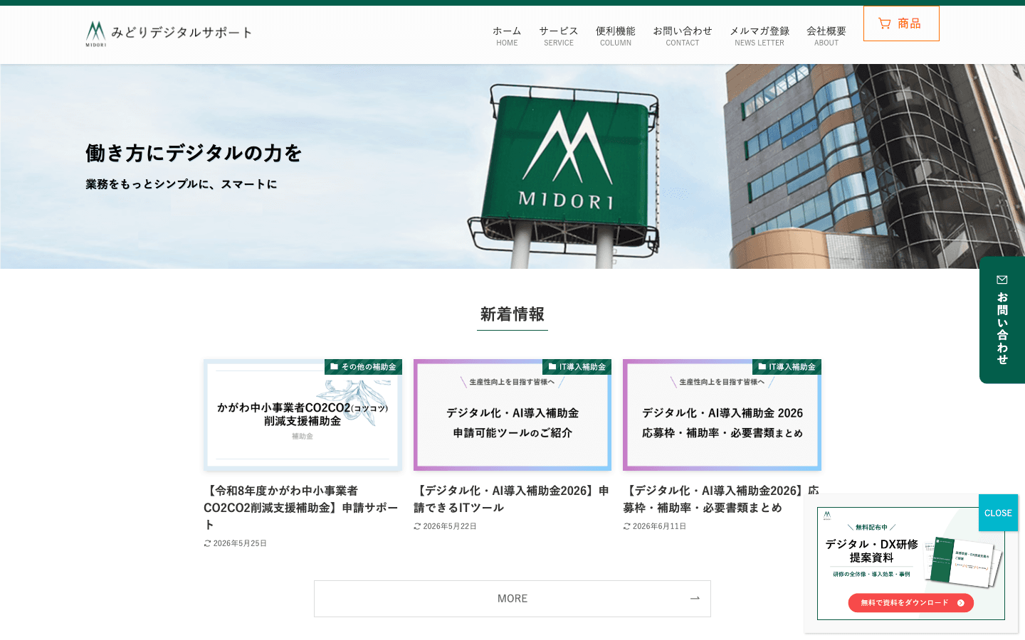Click the update icon beside 2026年5月25日

(x=207, y=543)
